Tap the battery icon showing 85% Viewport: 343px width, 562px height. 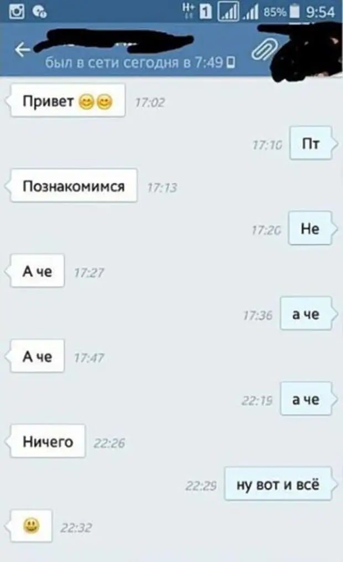(294, 11)
